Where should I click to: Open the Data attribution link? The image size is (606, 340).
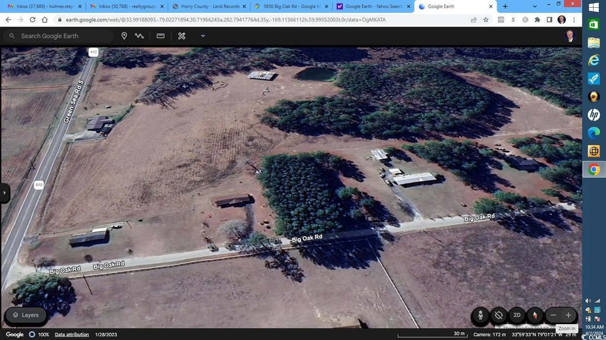pyautogui.click(x=72, y=335)
